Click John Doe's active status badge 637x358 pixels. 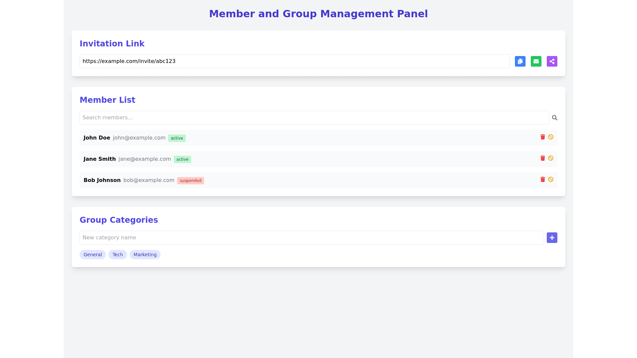[177, 138]
